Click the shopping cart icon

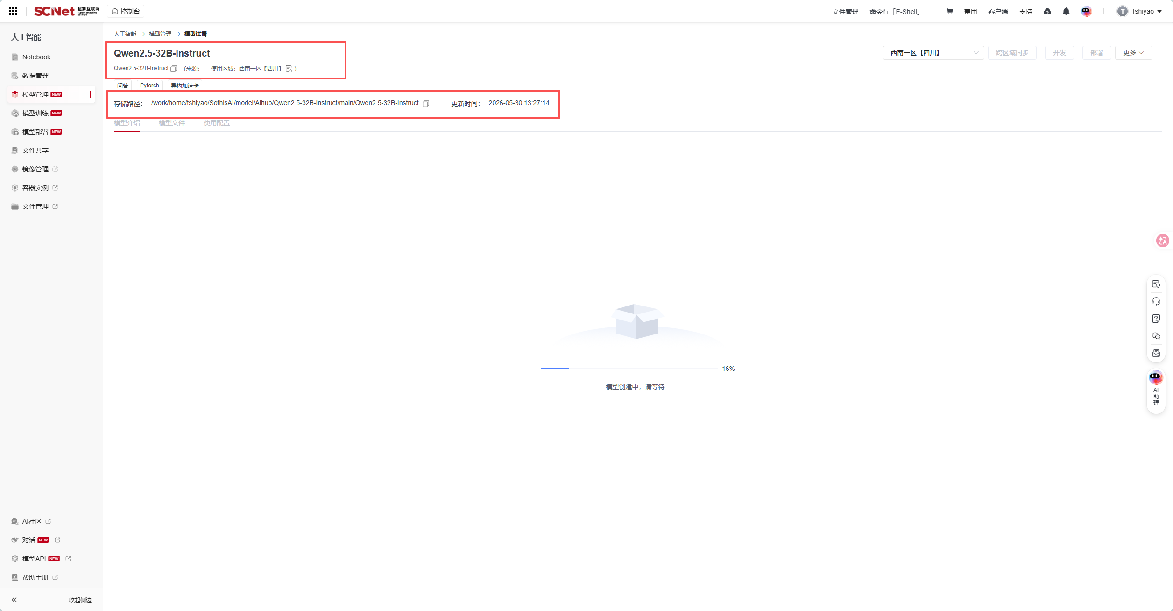(x=949, y=11)
